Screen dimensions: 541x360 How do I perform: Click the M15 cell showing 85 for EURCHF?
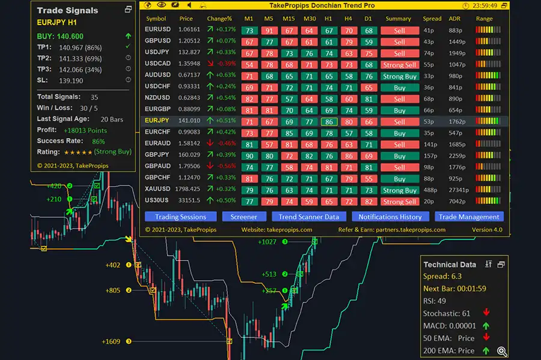tap(289, 133)
